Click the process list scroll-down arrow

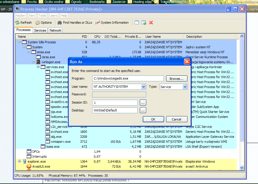tap(242, 168)
